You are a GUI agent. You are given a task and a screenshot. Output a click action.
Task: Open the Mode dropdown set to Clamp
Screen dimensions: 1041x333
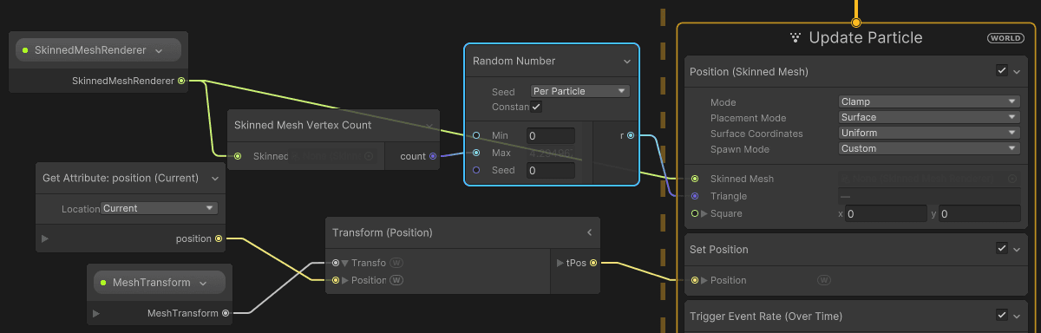(x=929, y=101)
